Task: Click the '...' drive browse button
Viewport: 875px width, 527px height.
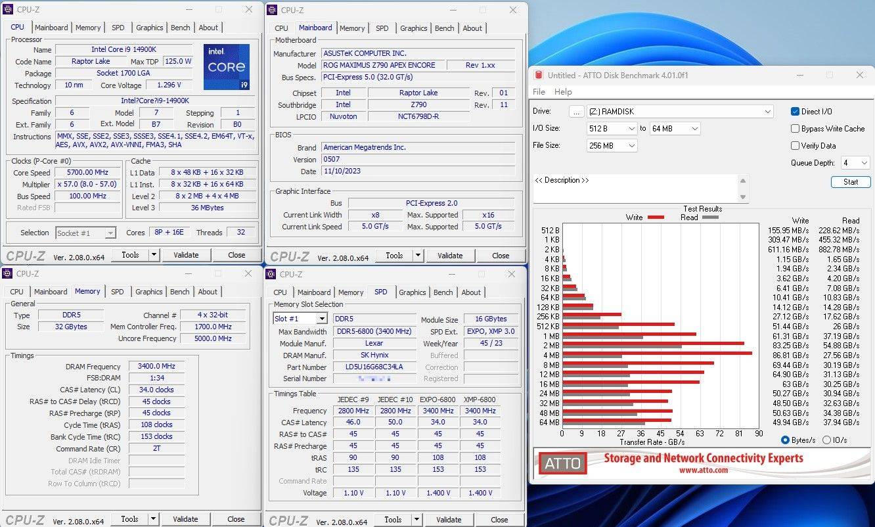Action: point(577,112)
